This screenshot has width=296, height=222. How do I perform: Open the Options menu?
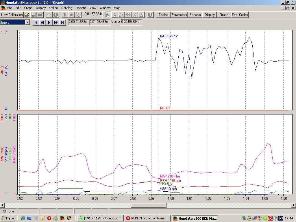click(x=81, y=8)
